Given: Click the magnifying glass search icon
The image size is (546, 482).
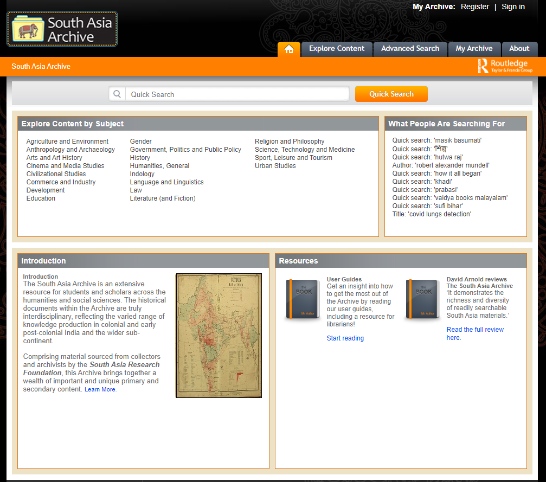Looking at the screenshot, I should (117, 94).
